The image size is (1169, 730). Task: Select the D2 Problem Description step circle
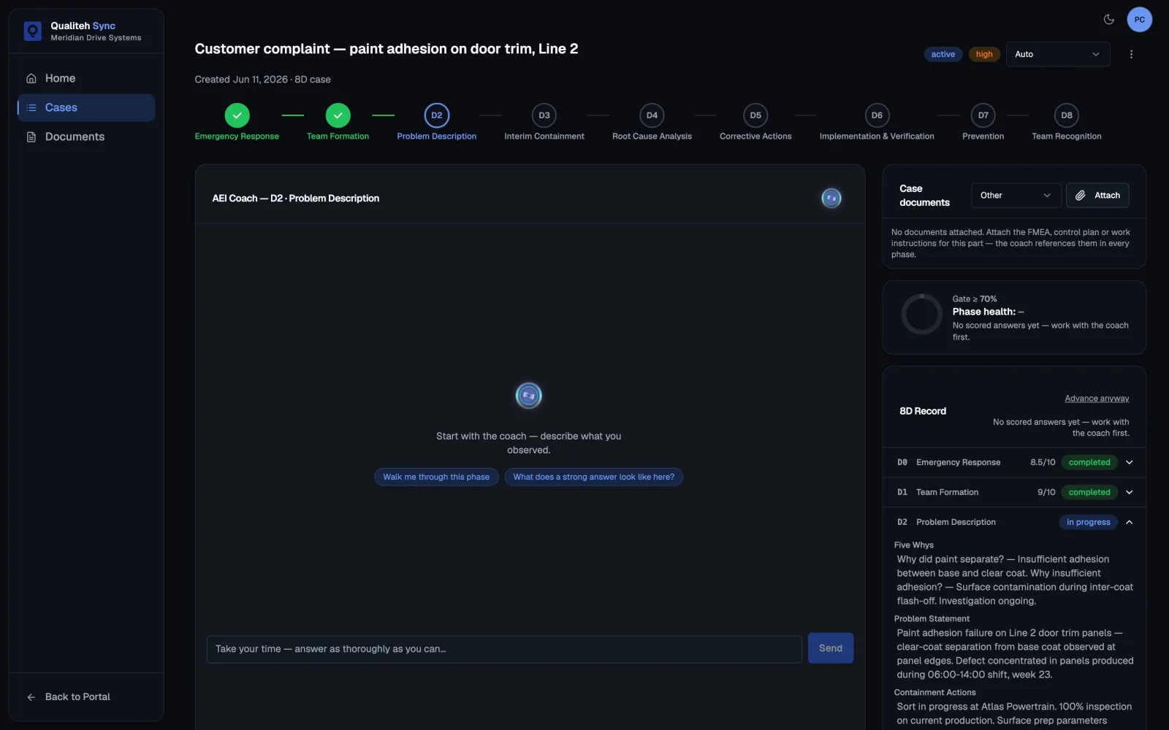(436, 115)
